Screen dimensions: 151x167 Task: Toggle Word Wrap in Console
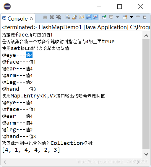coord(81,17)
